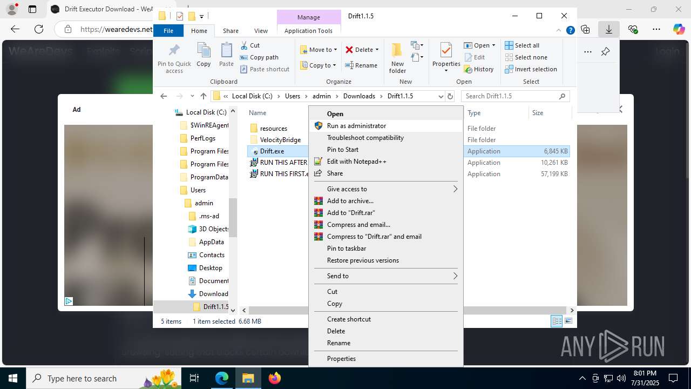This screenshot has width=691, height=389.
Task: Click the New folder icon
Action: 397,51
